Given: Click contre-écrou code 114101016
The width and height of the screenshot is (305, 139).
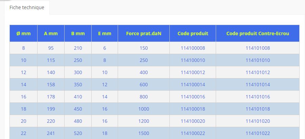Looking at the screenshot, I should 258,97.
